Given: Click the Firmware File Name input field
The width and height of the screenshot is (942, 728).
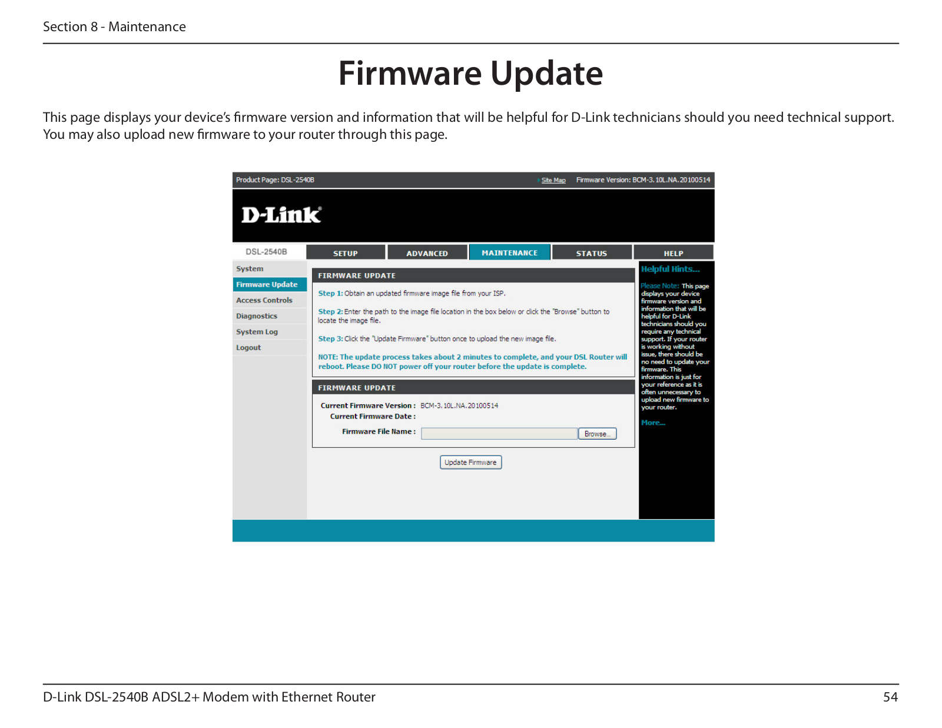Looking at the screenshot, I should tap(499, 434).
